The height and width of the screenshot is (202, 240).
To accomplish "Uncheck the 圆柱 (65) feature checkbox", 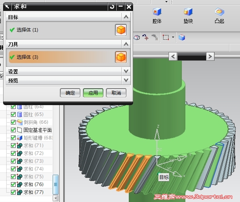I will [13, 114].
